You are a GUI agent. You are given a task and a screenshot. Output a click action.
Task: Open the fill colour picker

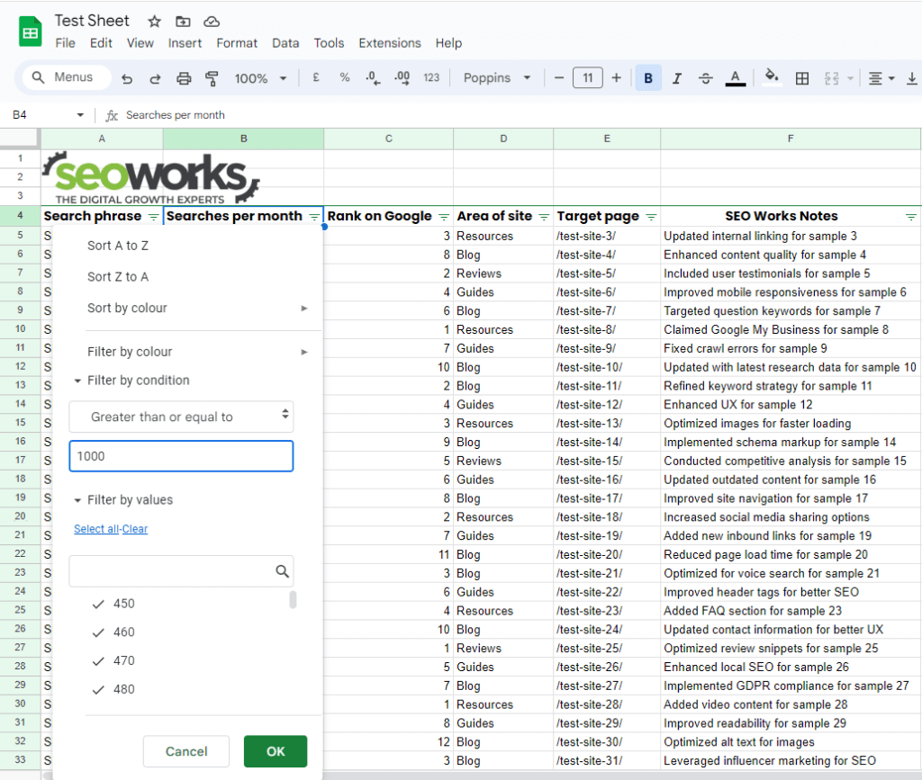772,77
